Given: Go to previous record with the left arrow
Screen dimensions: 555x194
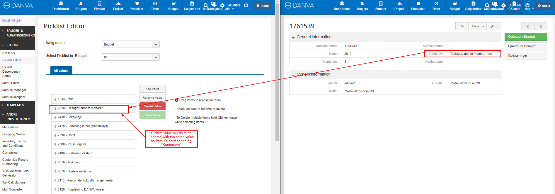Looking at the screenshot, I should coord(528,26).
